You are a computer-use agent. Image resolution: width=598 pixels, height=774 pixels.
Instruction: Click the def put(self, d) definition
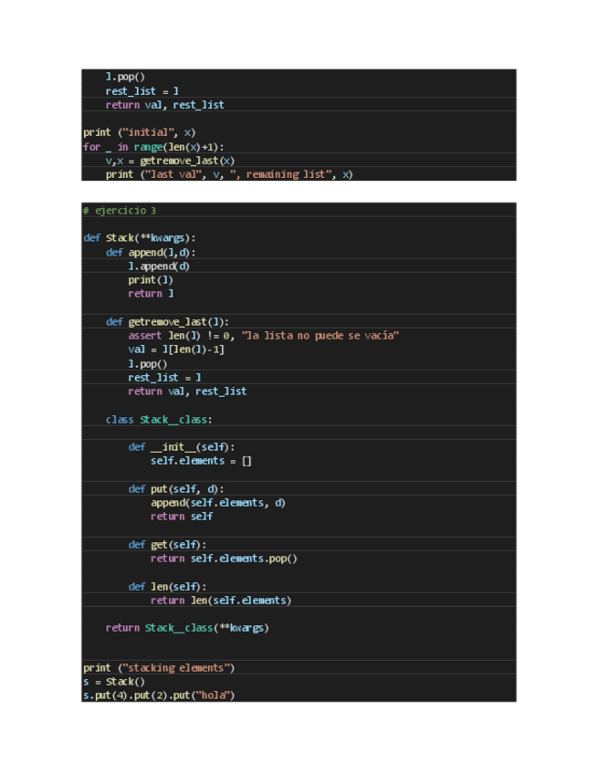175,489
